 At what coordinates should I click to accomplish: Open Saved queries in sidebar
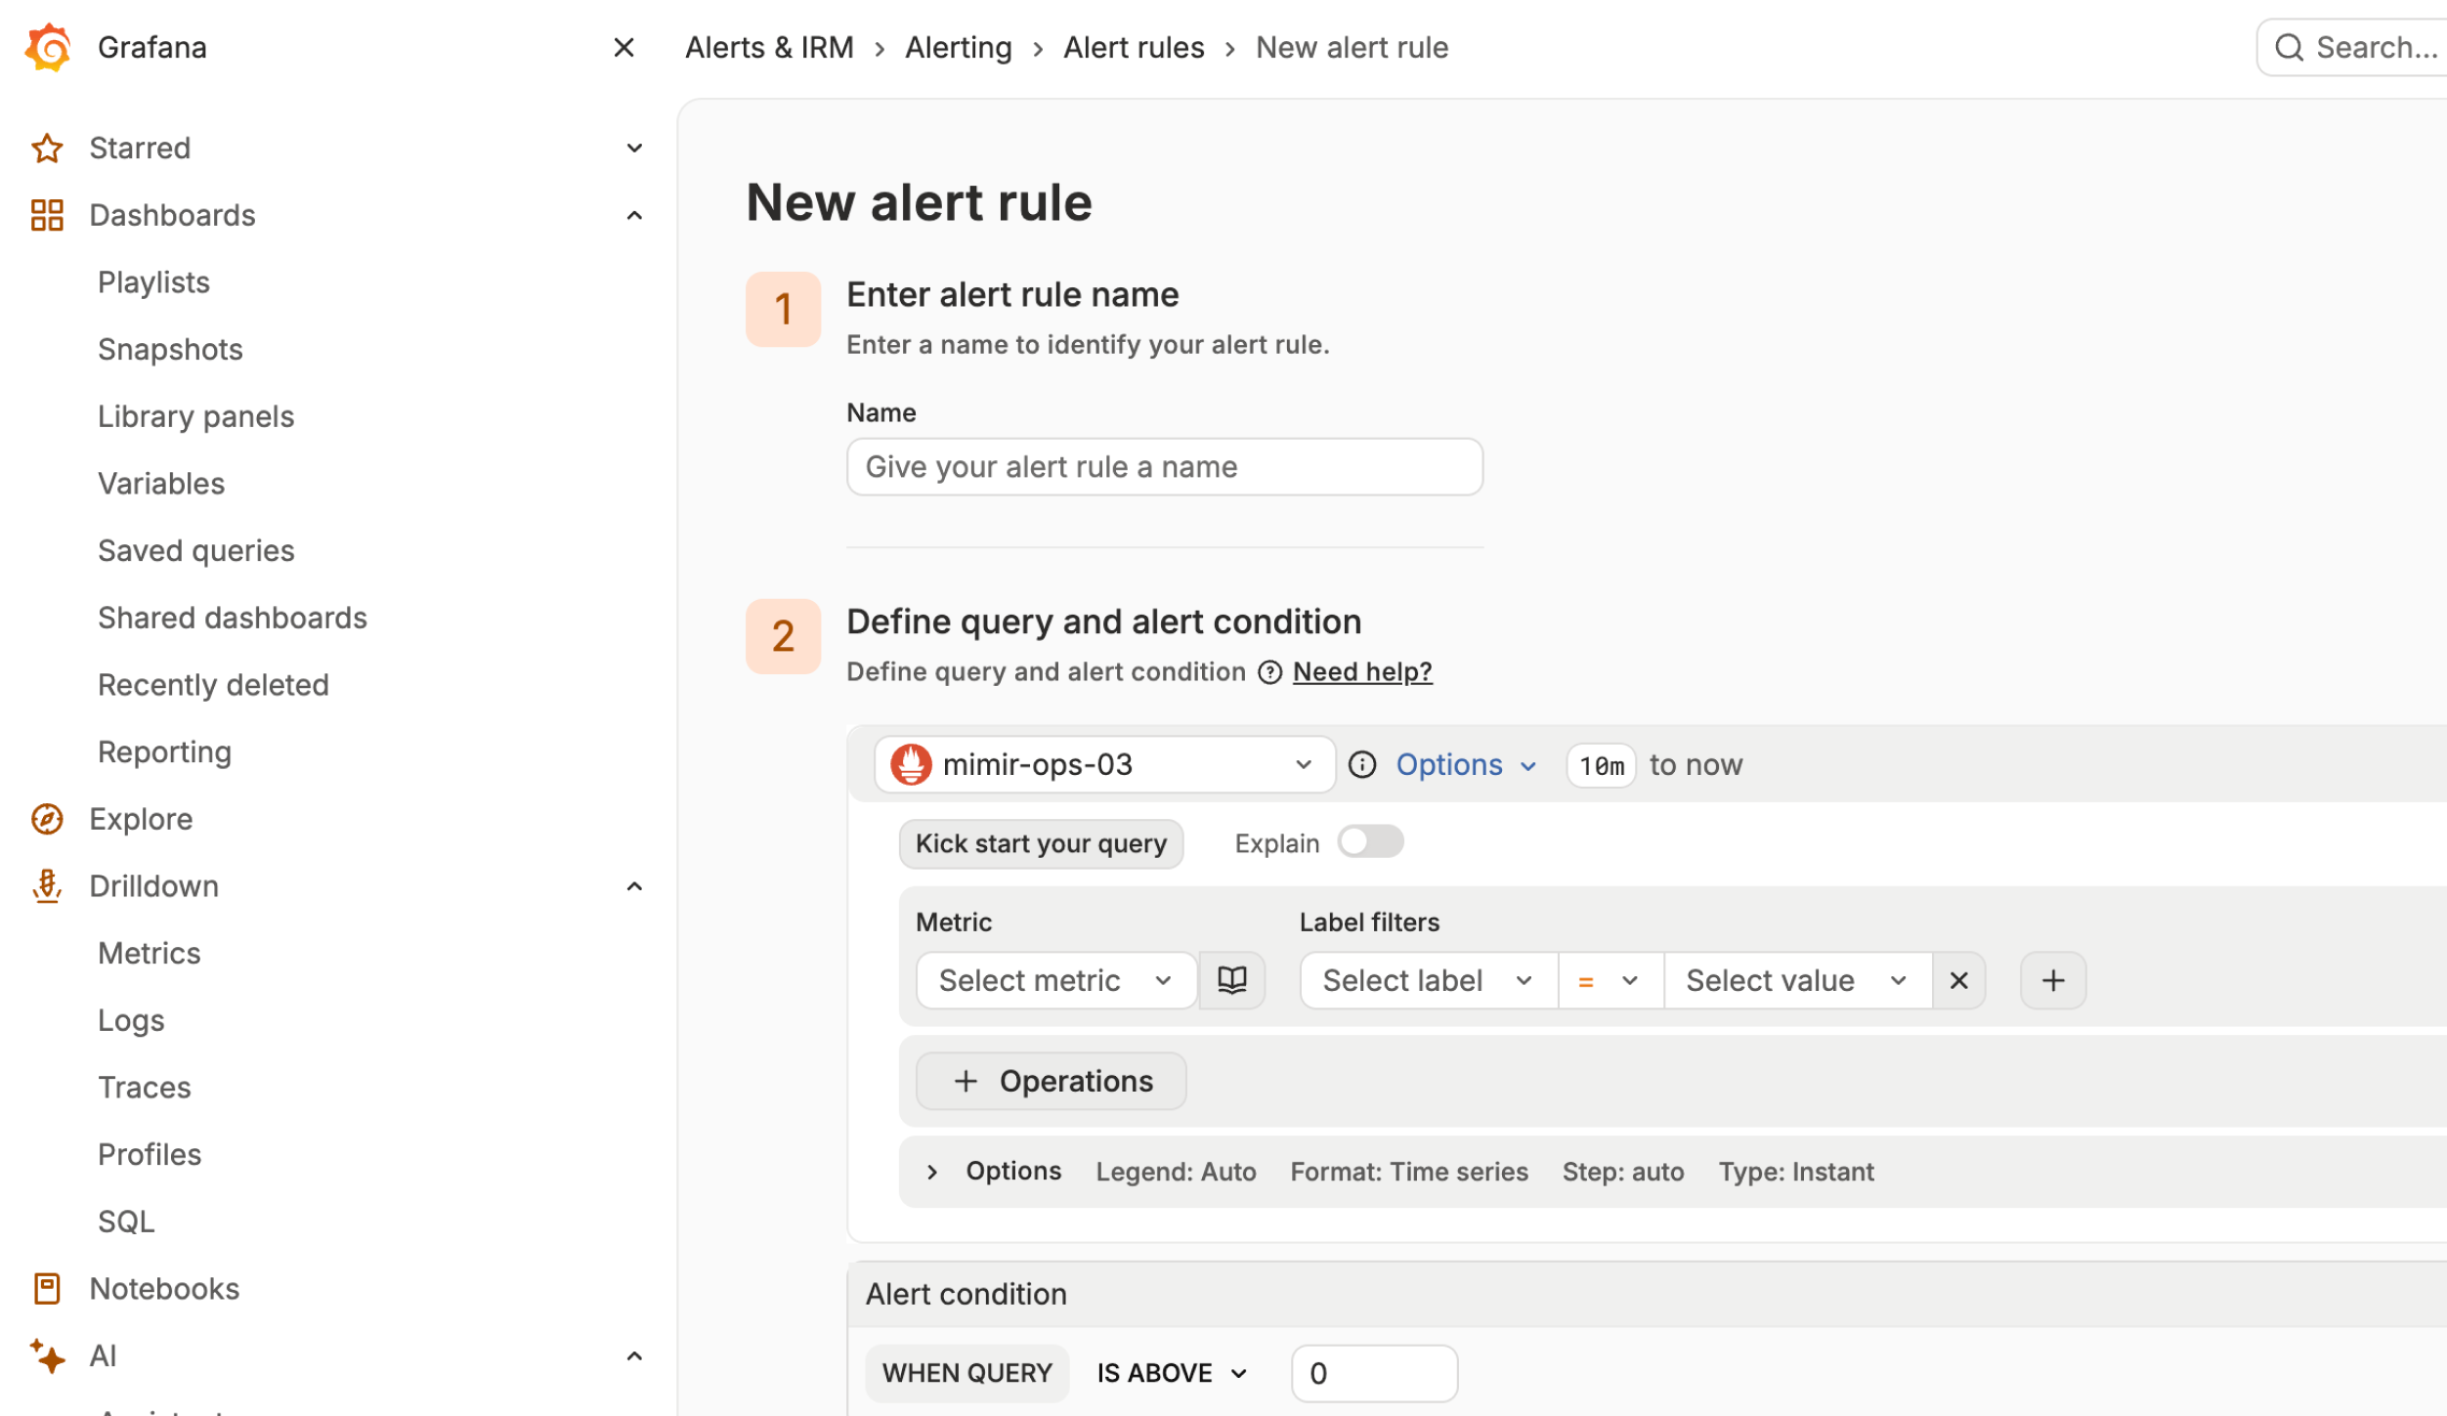[x=195, y=550]
